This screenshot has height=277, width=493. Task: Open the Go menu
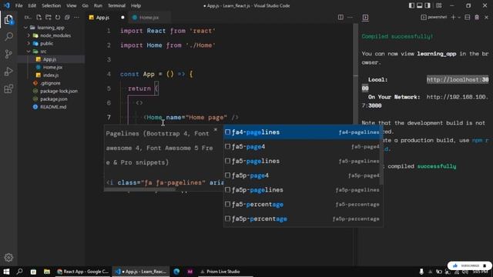pos(85,5)
